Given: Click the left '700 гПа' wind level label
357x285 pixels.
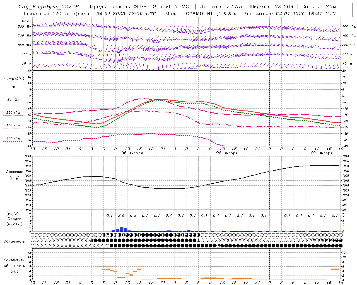Looking at the screenshot, I should pyautogui.click(x=25, y=36).
